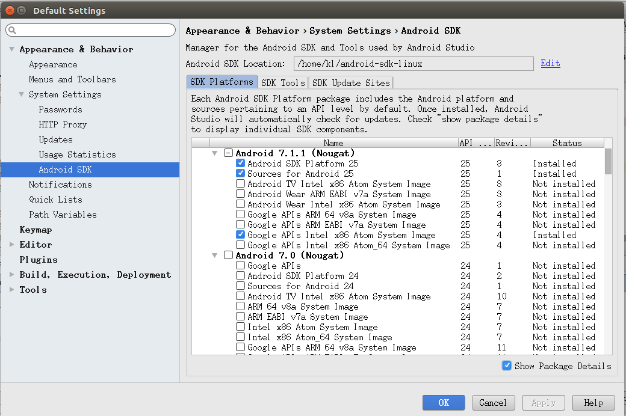Open the Updates settings page
Viewport: 626px width, 416px height.
pos(55,139)
